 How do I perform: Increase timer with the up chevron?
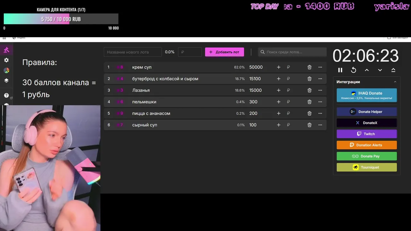tap(367, 70)
